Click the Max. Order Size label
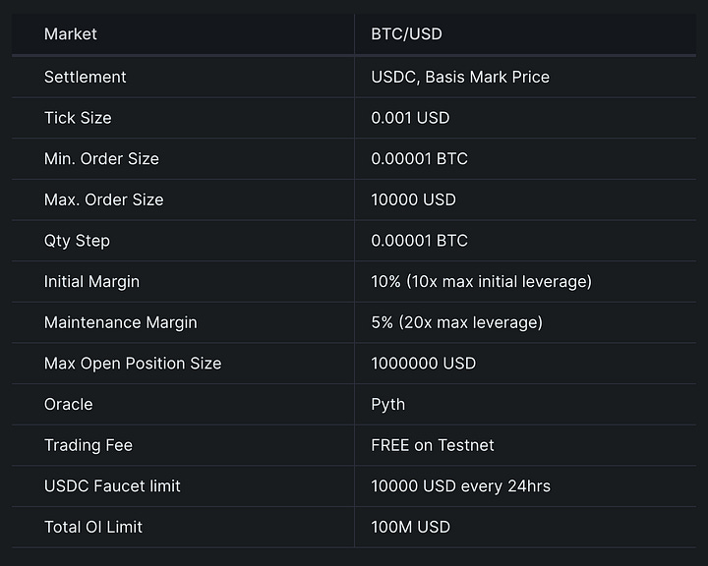 tap(103, 199)
